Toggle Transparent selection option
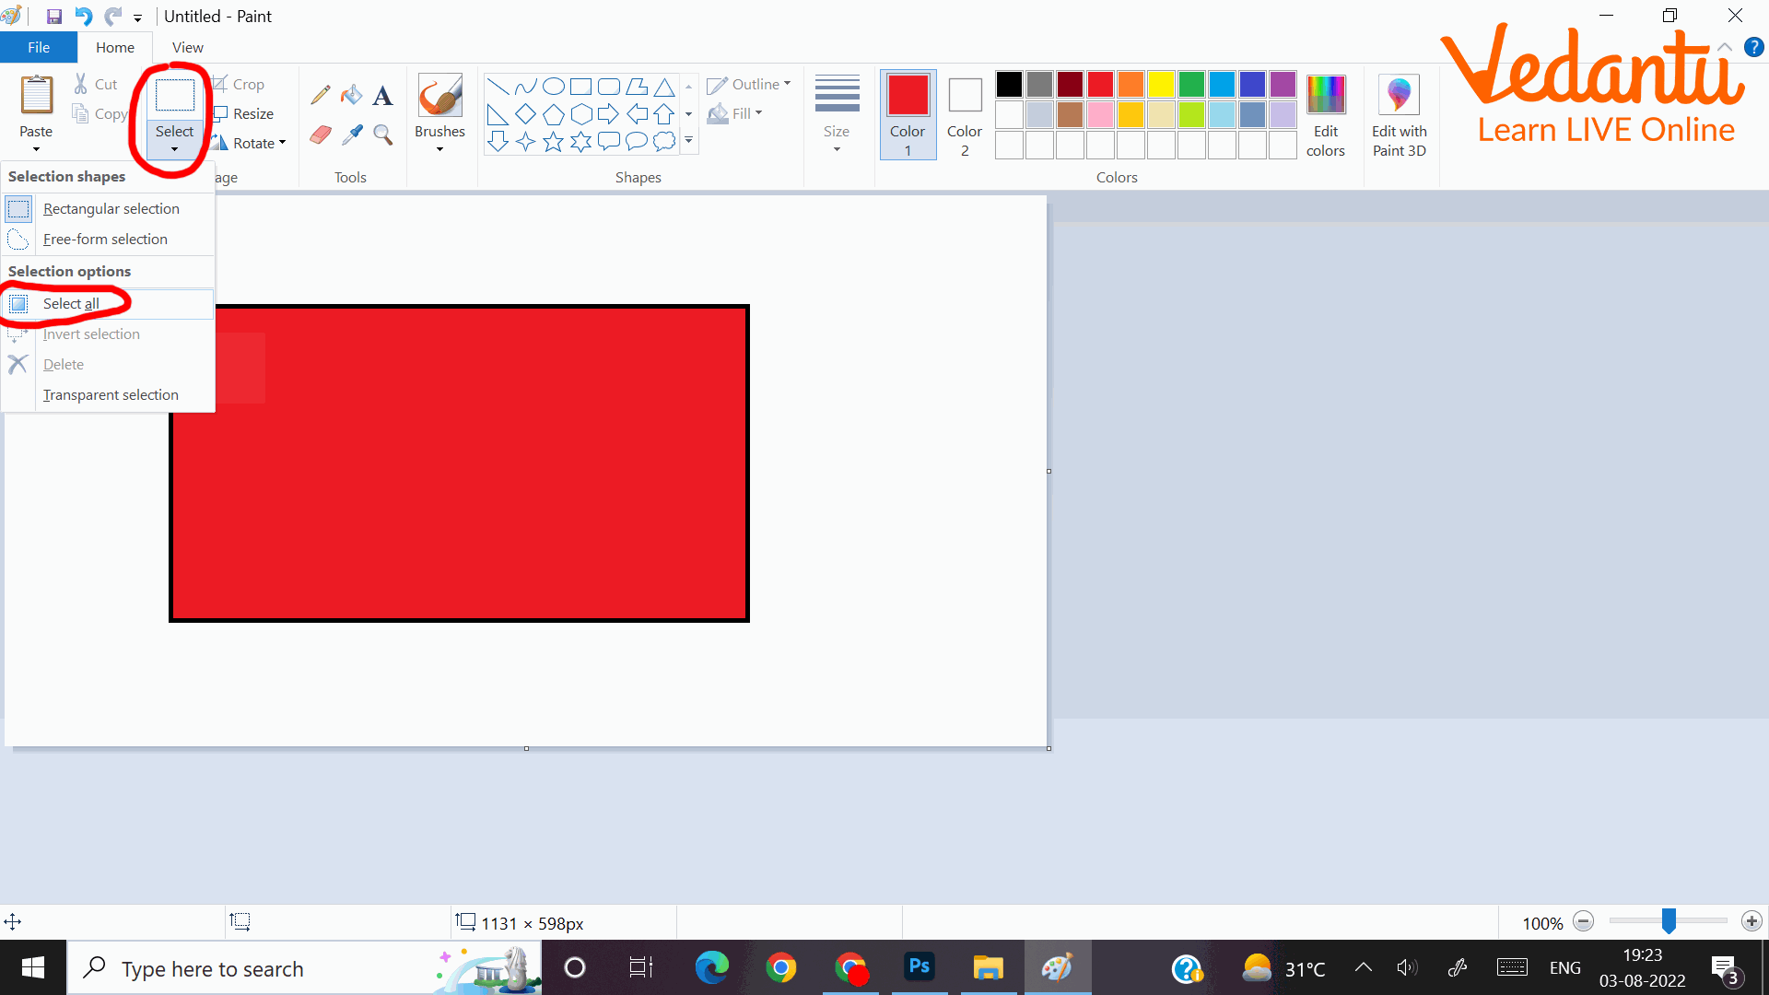The image size is (1769, 995). coord(111,394)
